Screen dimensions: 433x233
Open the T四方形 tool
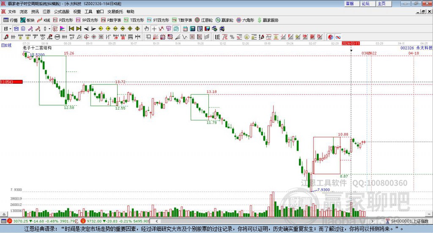[134, 20]
